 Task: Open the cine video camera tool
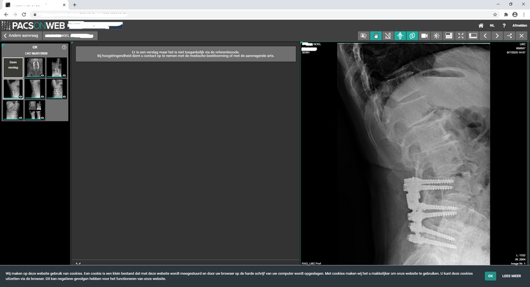(x=425, y=36)
